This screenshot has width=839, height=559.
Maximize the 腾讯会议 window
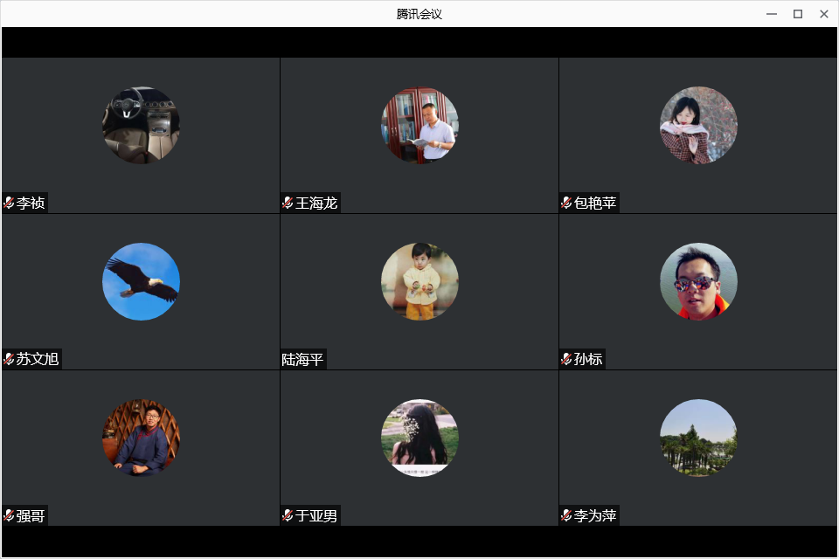(798, 14)
